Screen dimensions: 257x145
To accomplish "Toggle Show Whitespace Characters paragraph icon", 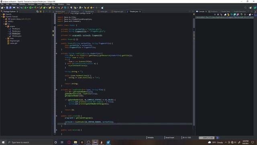I will click(71, 8).
